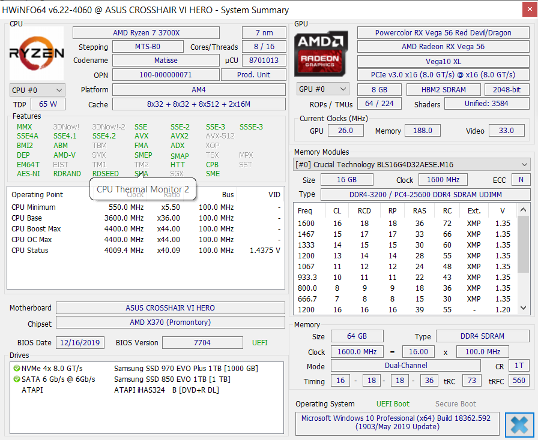Select the CPU Minimum operating point row

[146, 207]
